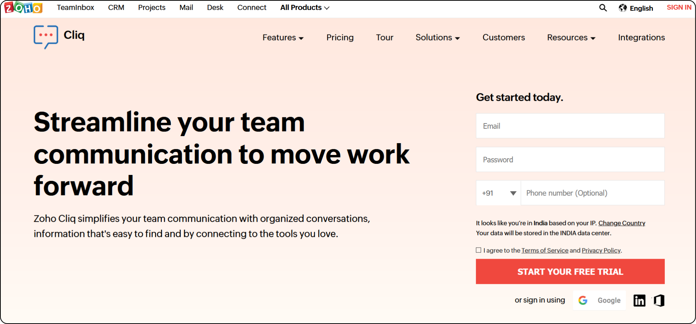Open the Features dropdown menu
The image size is (696, 324).
283,37
